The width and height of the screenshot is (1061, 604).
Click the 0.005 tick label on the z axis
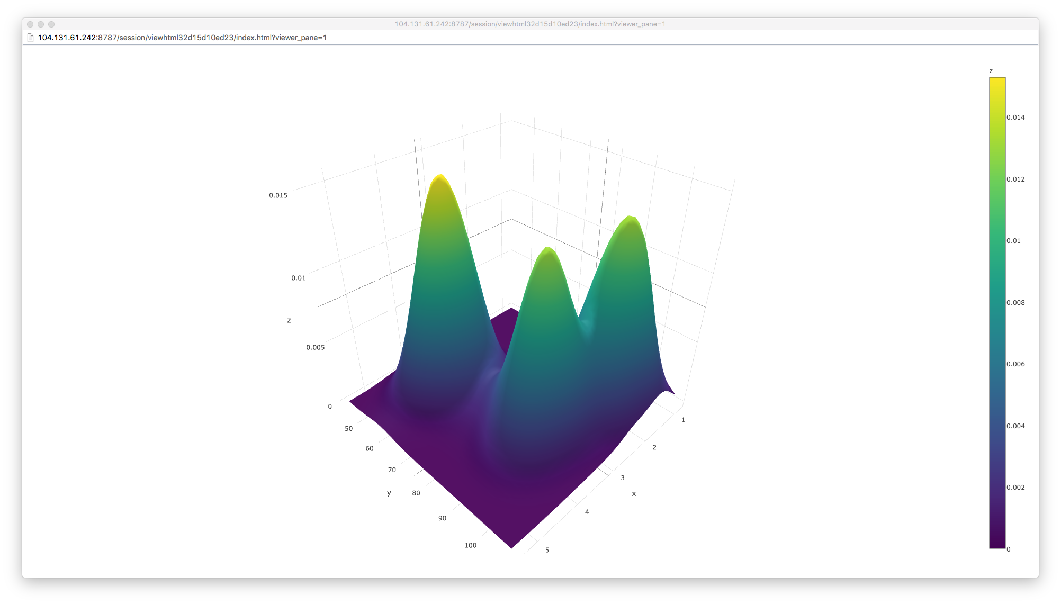click(316, 347)
